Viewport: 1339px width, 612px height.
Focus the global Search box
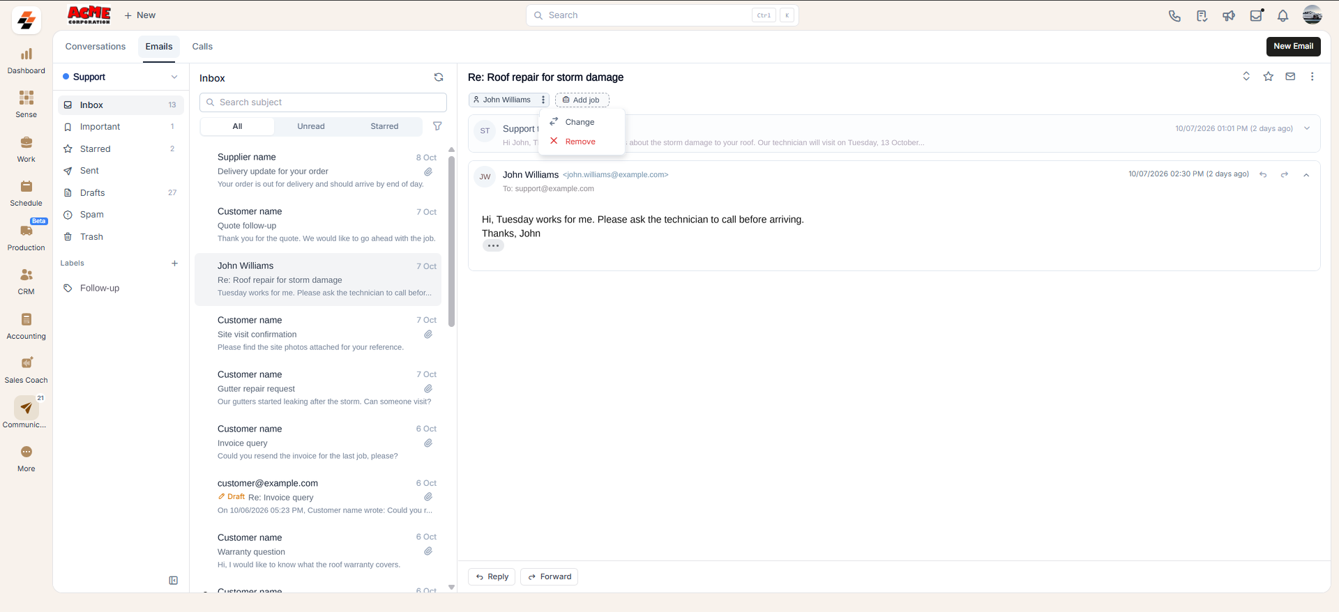pyautogui.click(x=662, y=15)
